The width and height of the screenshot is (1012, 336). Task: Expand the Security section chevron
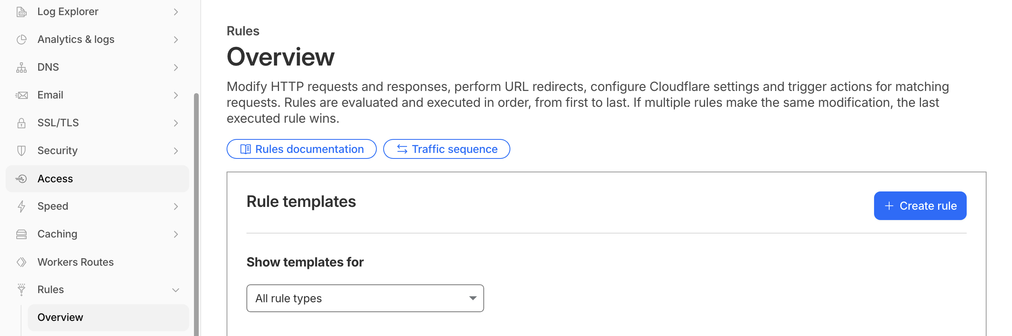click(176, 151)
